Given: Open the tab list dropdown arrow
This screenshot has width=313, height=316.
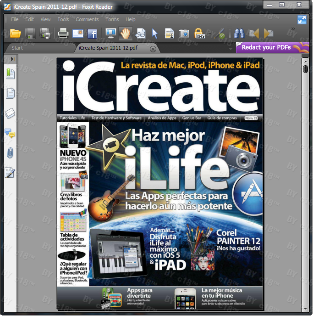Looking at the screenshot, I should pos(231,49).
